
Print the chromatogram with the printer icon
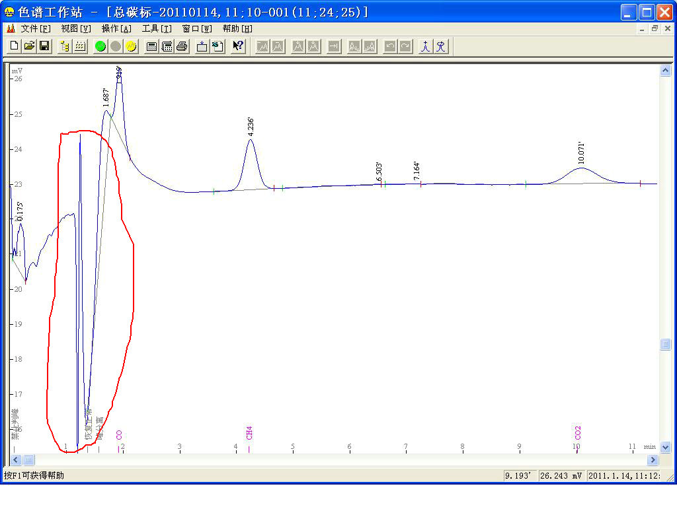pyautogui.click(x=182, y=46)
